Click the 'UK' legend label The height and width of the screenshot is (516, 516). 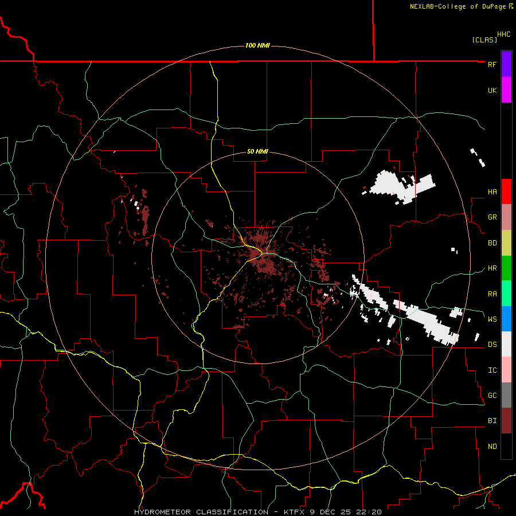coord(492,90)
